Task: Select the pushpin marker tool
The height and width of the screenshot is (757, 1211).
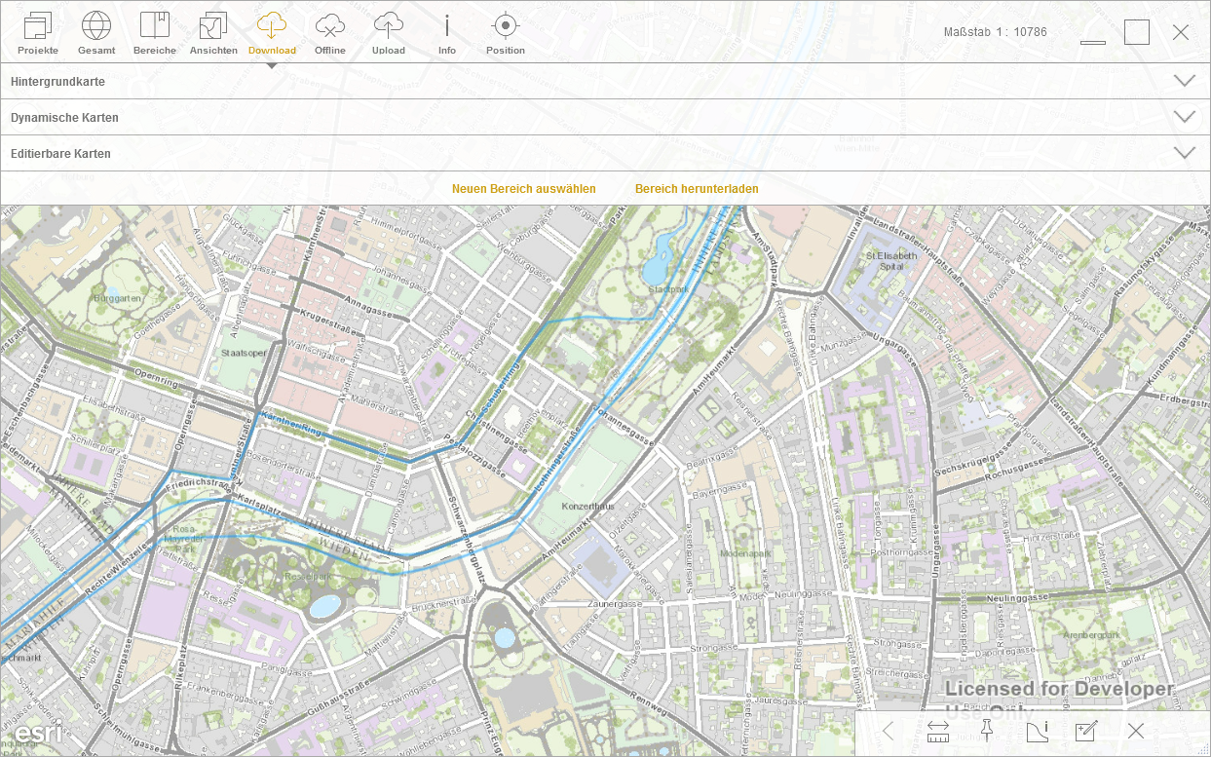Action: (987, 731)
